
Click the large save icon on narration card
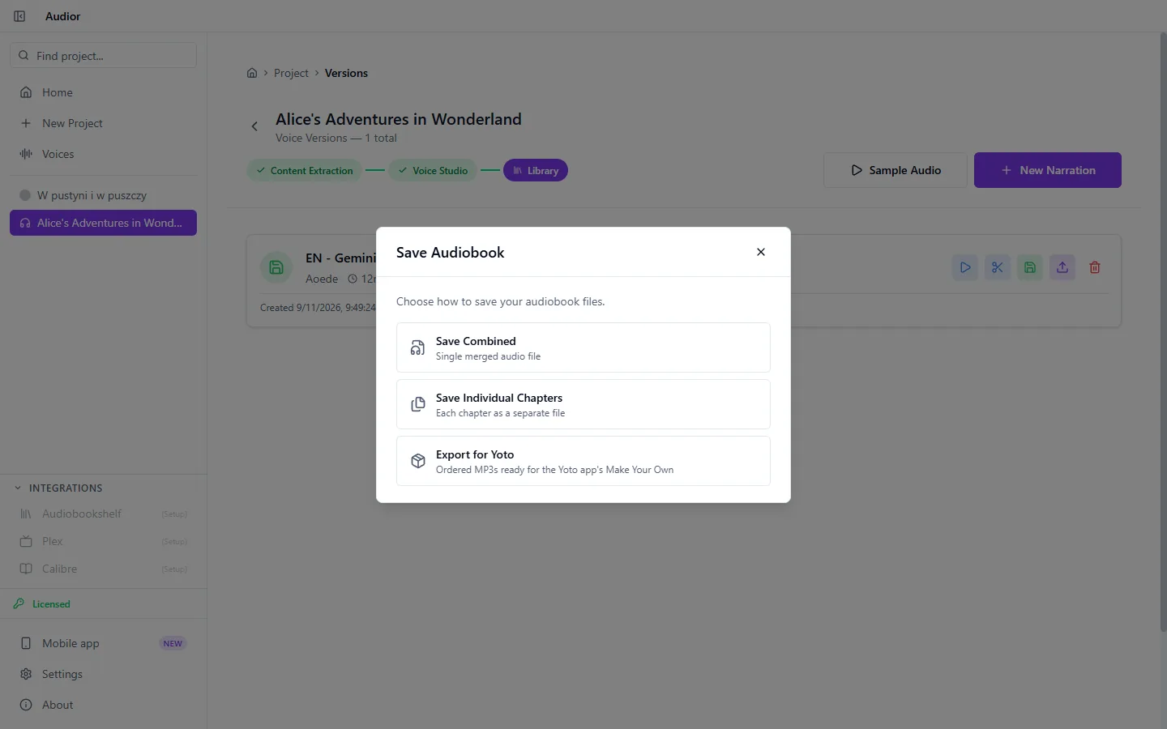point(276,267)
